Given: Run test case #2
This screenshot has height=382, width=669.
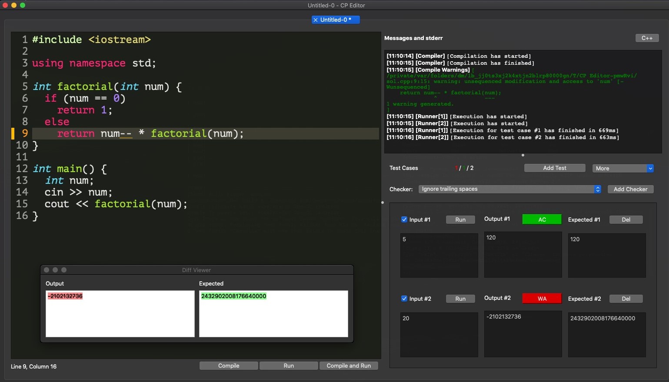Looking at the screenshot, I should (x=460, y=299).
